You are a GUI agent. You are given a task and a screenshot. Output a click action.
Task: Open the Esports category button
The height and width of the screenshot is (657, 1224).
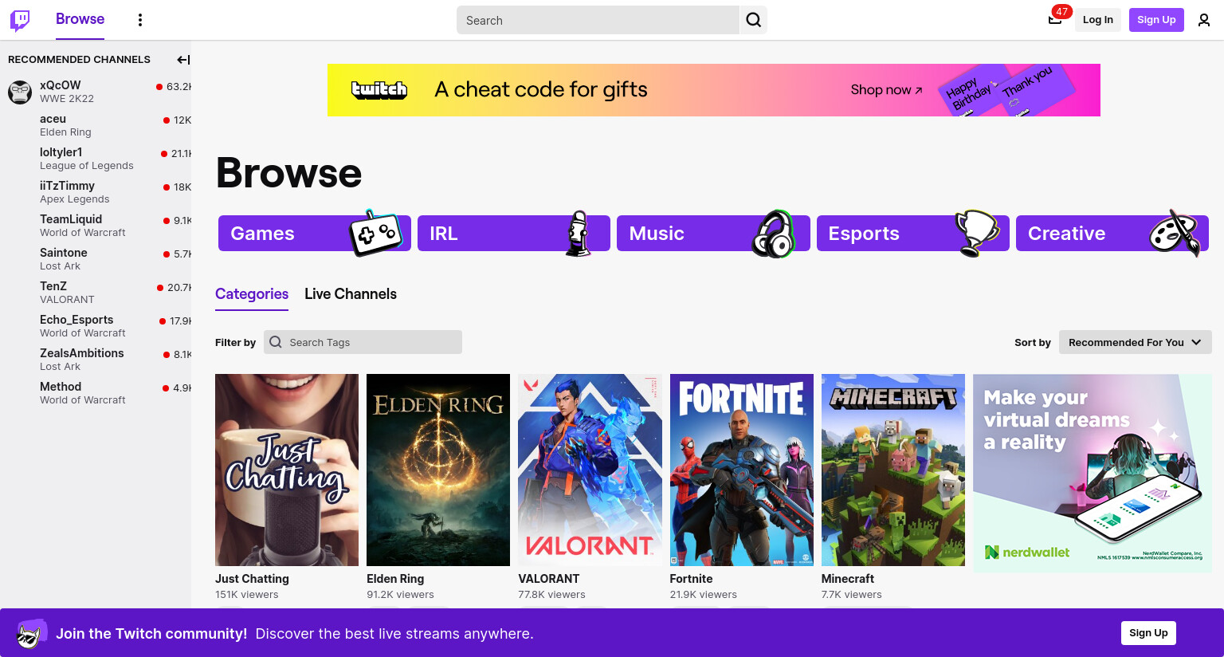tap(913, 234)
